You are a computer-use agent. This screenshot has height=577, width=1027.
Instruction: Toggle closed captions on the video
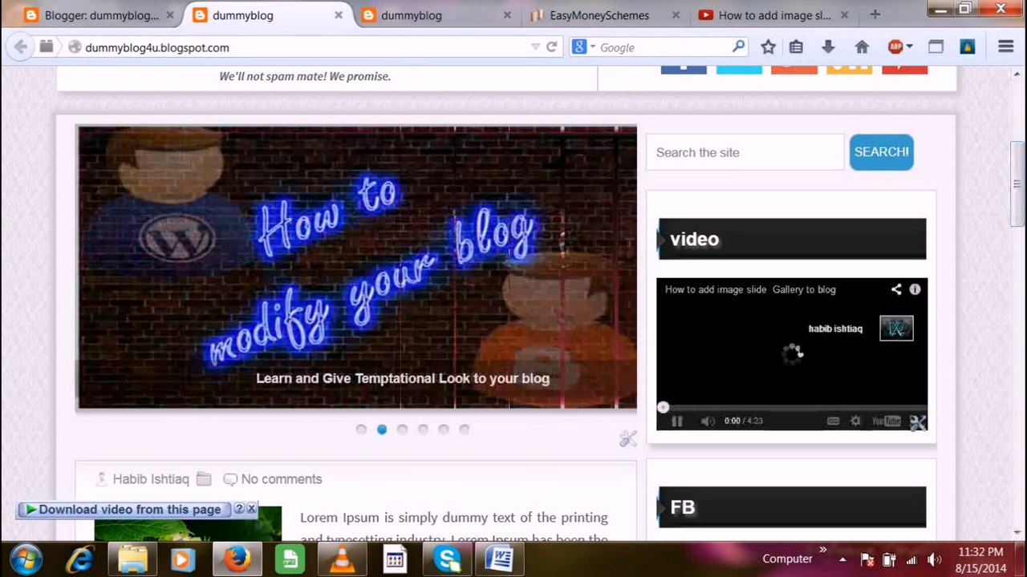(x=833, y=421)
